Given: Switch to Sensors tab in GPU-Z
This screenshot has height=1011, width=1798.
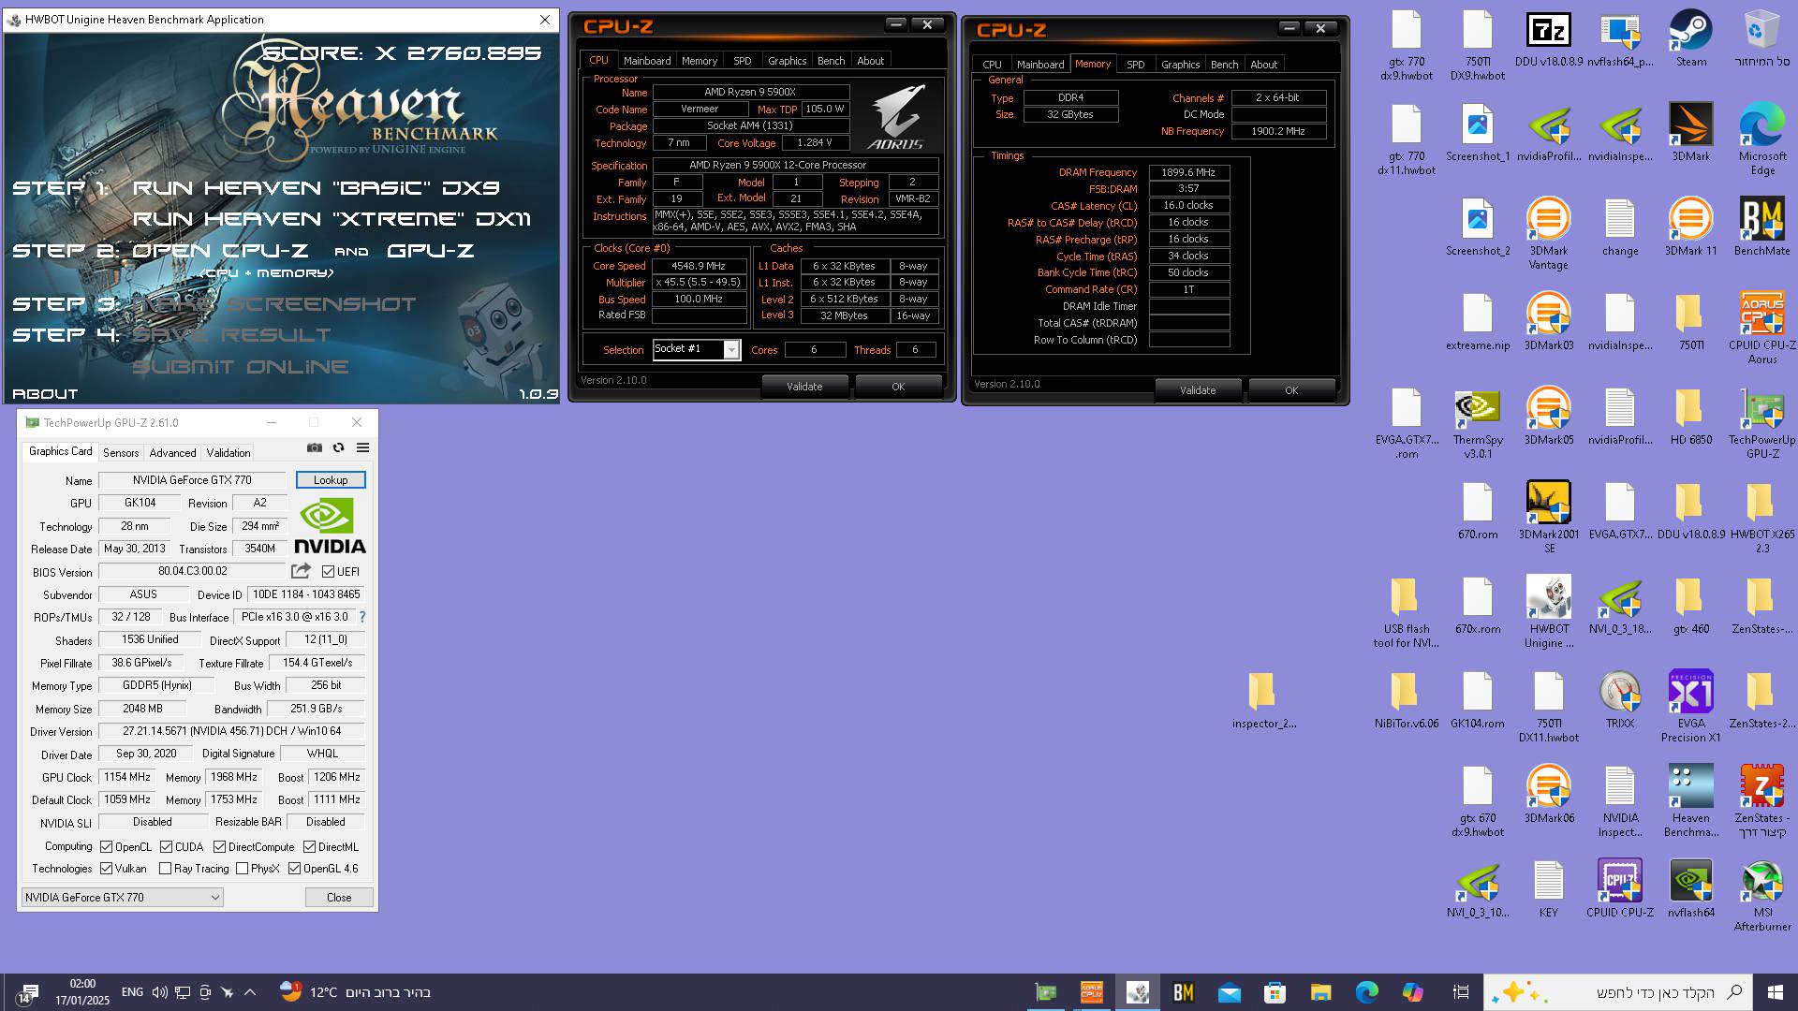Looking at the screenshot, I should (x=121, y=453).
